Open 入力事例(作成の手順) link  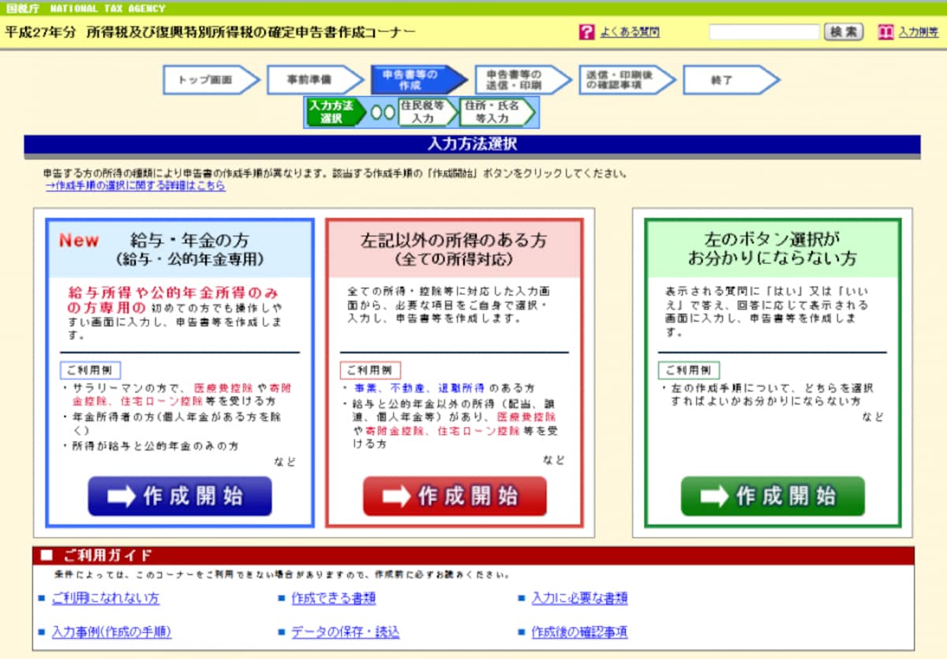pos(111,632)
